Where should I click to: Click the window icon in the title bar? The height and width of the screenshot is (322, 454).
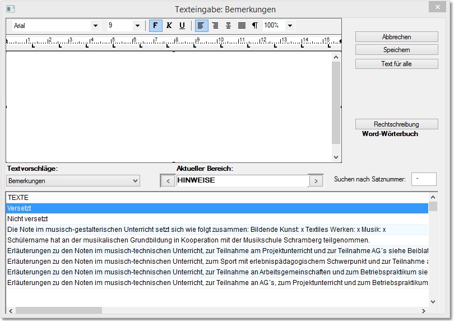coord(10,9)
